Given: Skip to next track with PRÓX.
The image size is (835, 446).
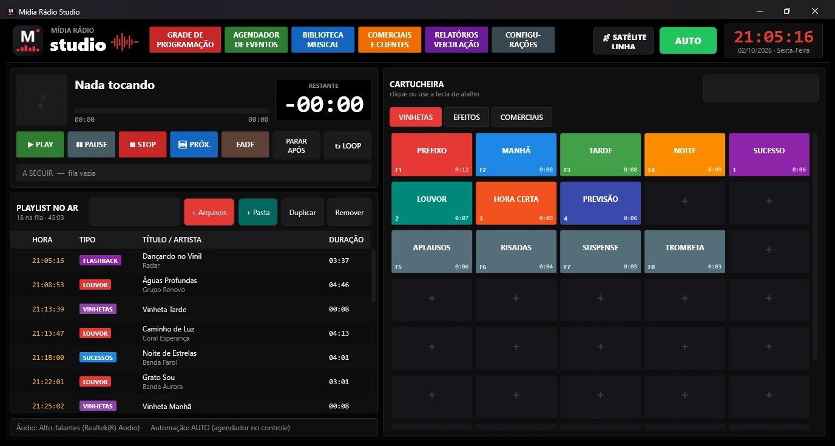Looking at the screenshot, I should 194,145.
